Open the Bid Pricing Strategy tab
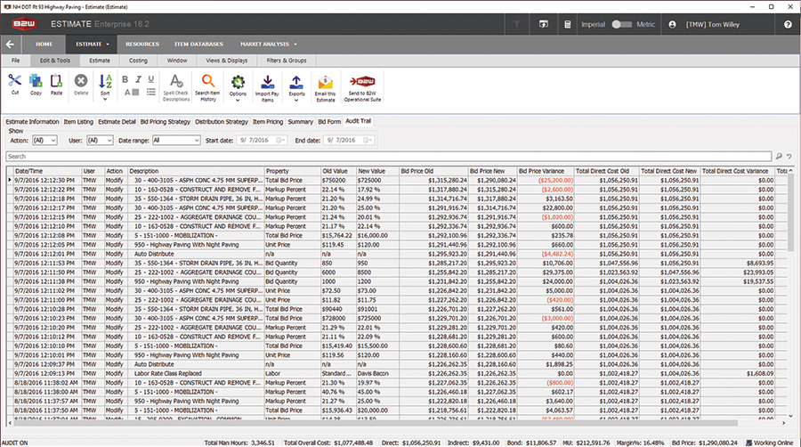 click(165, 122)
